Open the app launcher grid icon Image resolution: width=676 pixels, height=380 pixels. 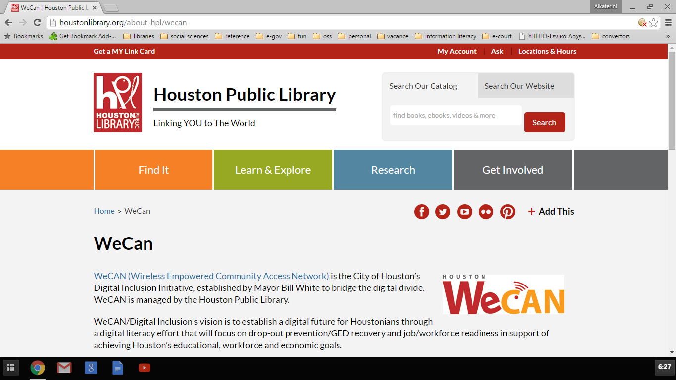pyautogui.click(x=10, y=368)
